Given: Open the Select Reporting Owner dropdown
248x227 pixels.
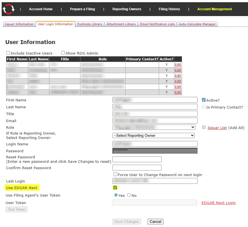Looking at the screenshot, I should point(154,135).
